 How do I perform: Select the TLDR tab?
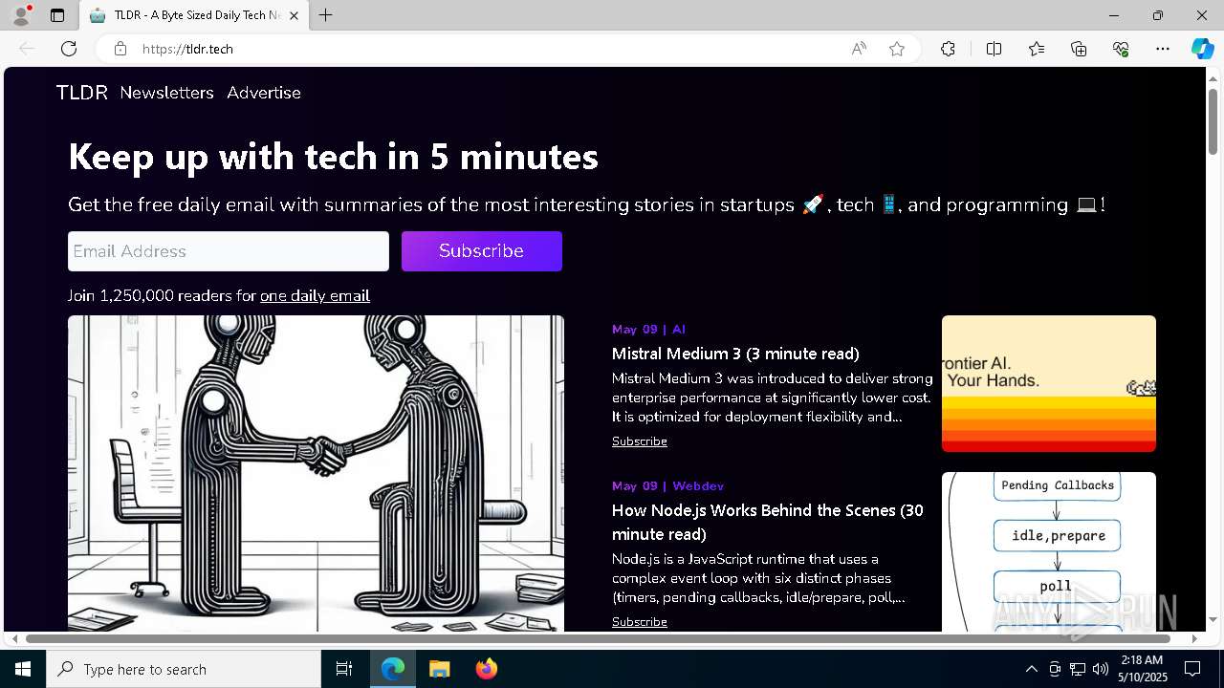194,15
